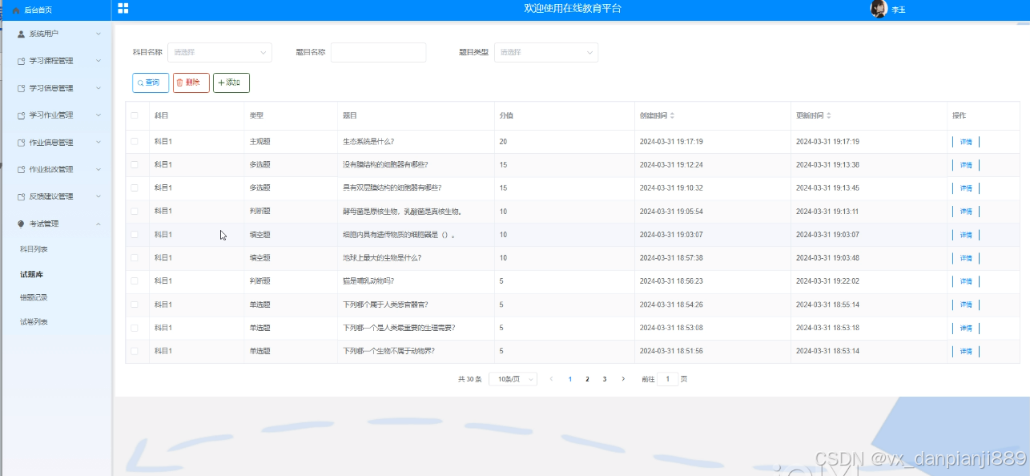Click the 作业批改管理 sidebar icon

coord(21,170)
